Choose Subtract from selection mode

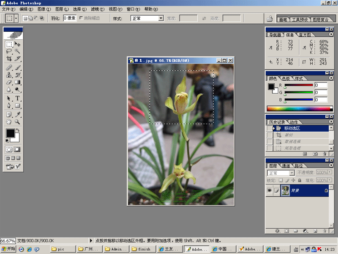point(36,18)
